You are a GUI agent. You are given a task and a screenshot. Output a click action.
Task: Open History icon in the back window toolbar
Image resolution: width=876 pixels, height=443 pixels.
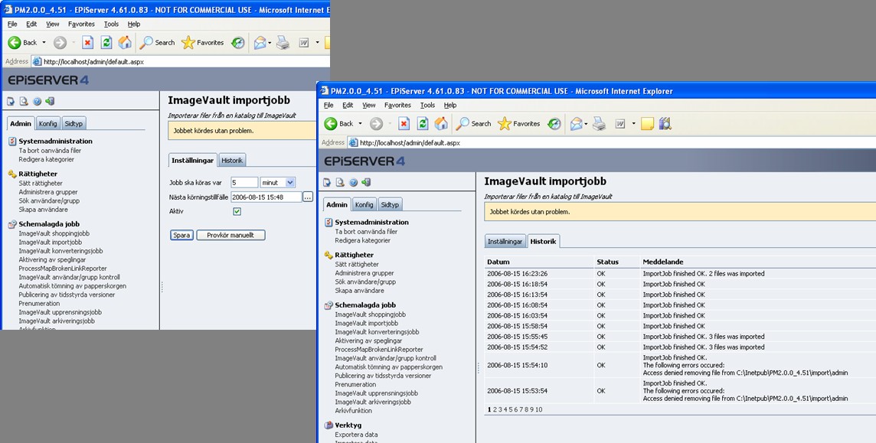tap(238, 42)
